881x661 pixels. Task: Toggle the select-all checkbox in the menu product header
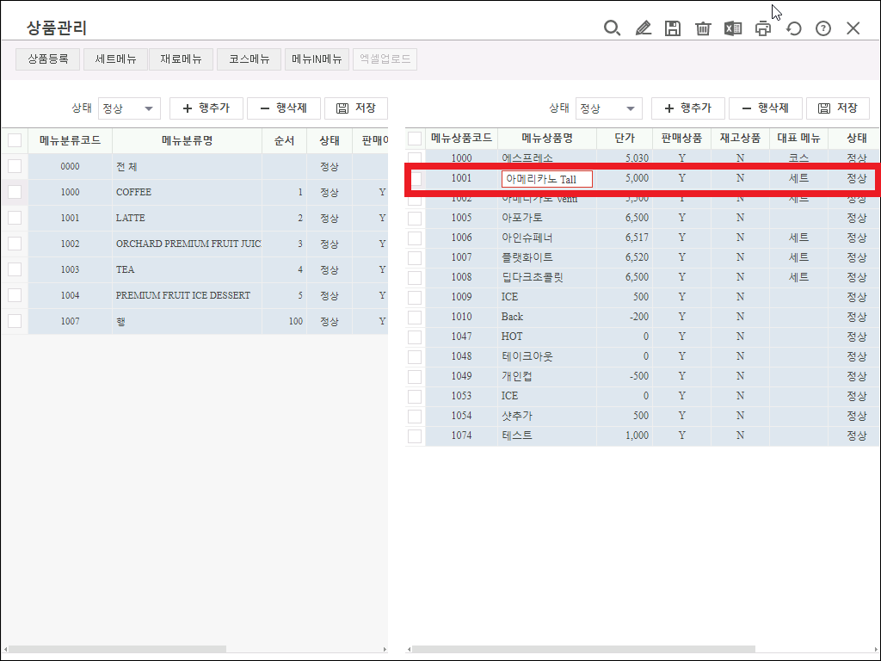pos(415,139)
